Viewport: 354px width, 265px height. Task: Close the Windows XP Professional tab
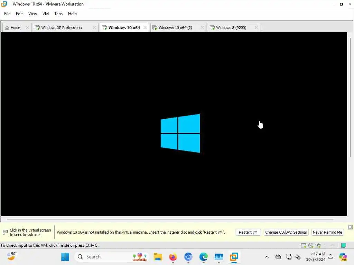pyautogui.click(x=94, y=28)
